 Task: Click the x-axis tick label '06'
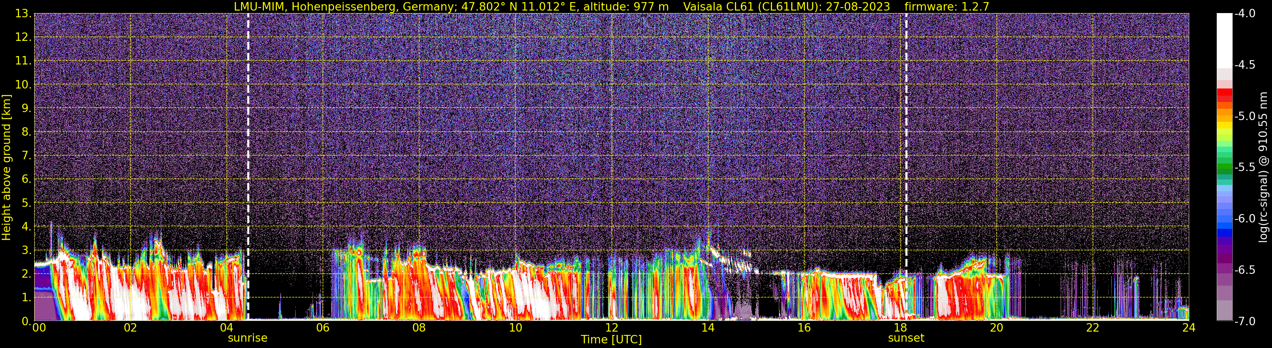tap(322, 328)
